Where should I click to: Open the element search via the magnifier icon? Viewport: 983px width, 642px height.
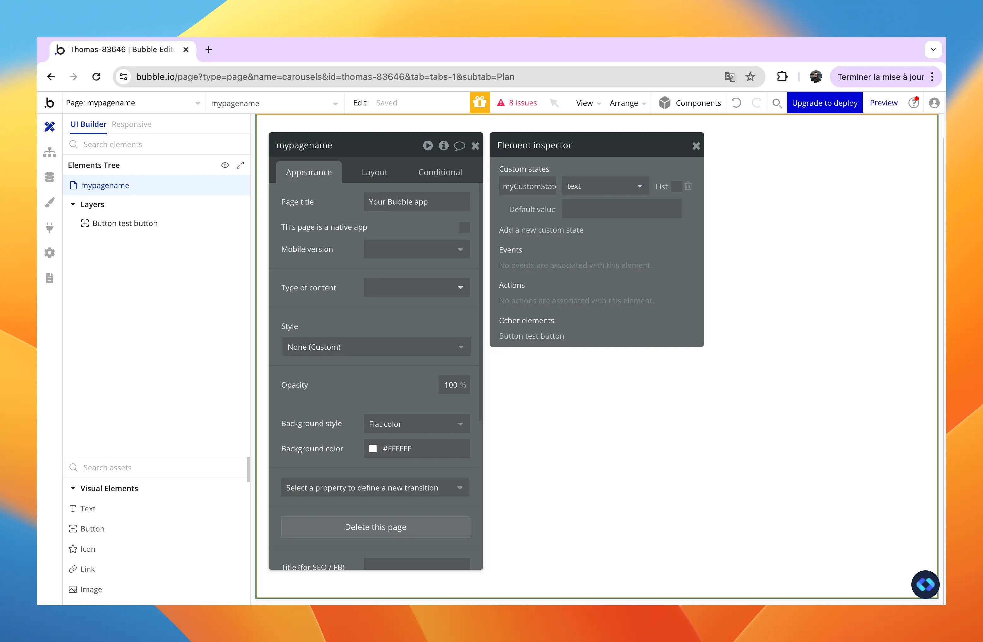pyautogui.click(x=777, y=103)
